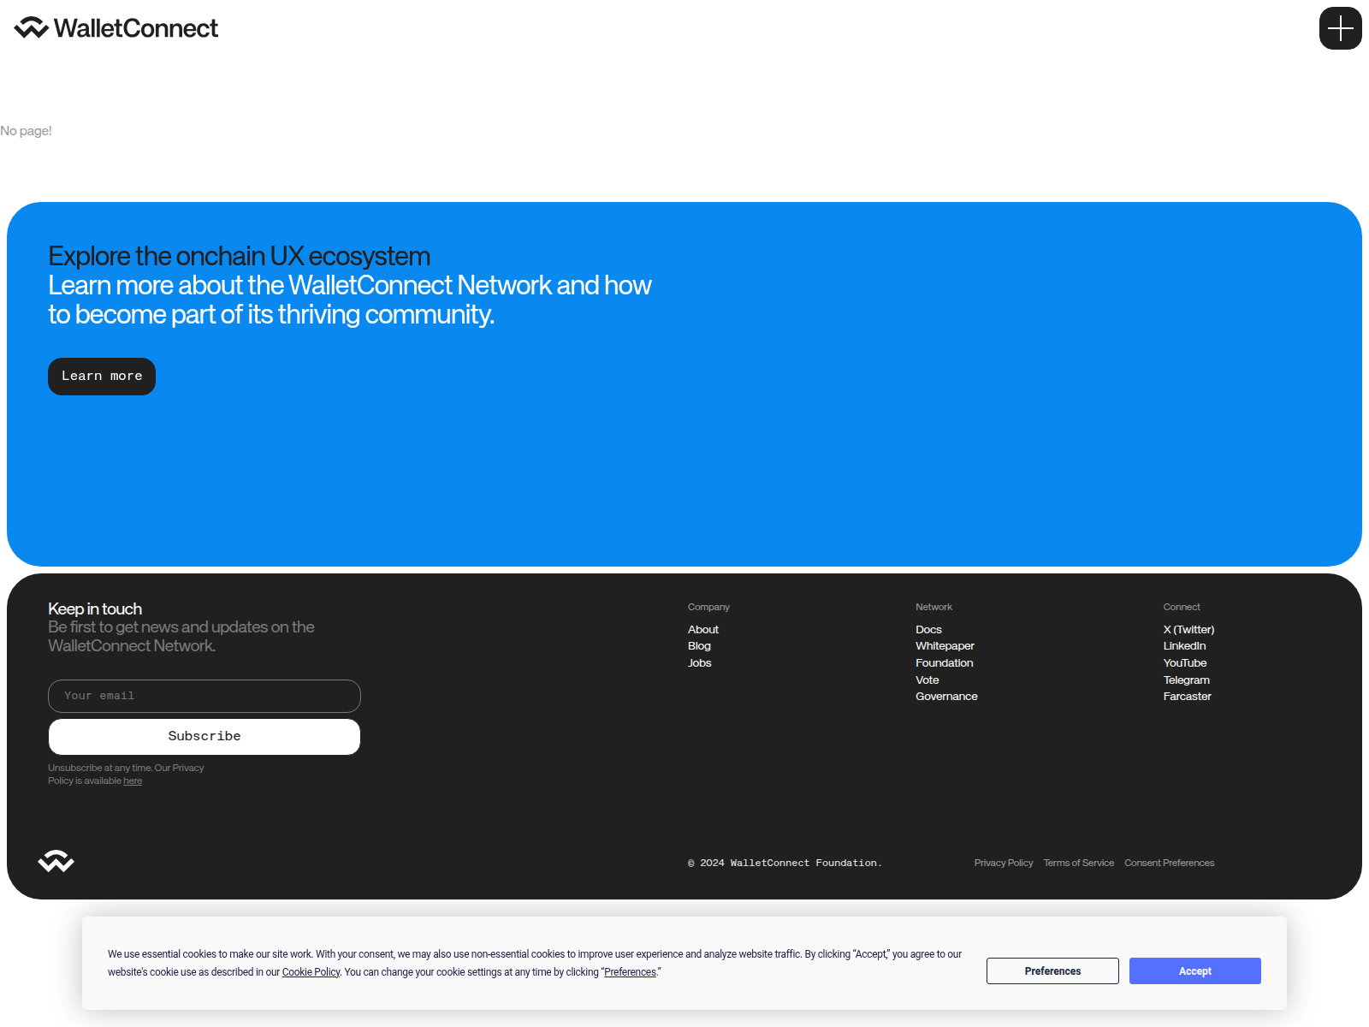Open the footer Privacy Policy link
1369x1027 pixels.
[1004, 863]
